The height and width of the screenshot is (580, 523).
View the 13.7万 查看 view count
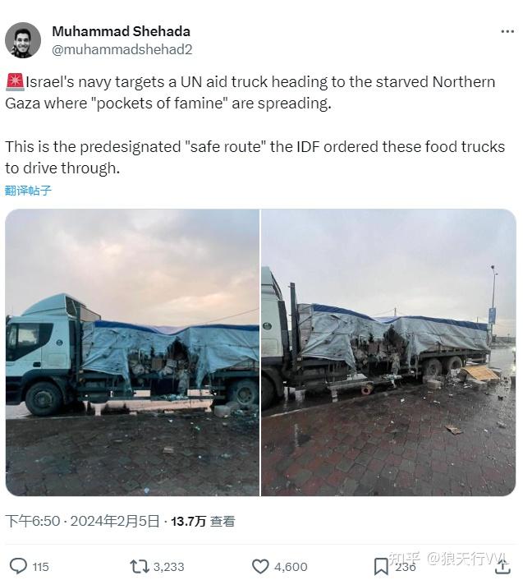[x=203, y=521]
